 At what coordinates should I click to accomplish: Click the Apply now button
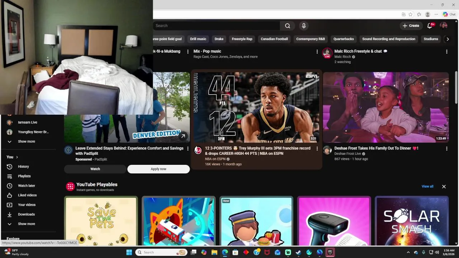158,169
